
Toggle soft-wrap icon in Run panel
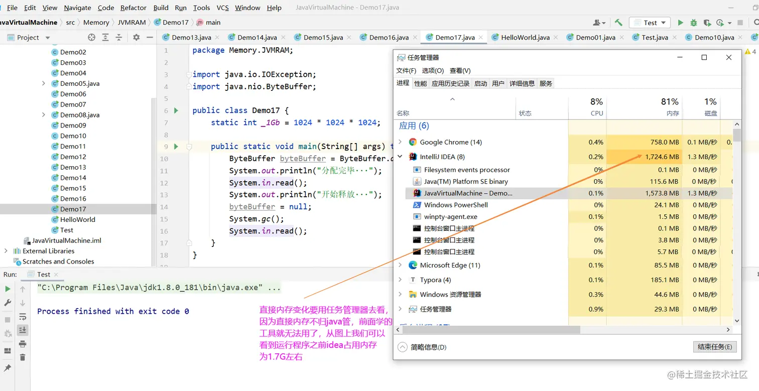pos(23,317)
